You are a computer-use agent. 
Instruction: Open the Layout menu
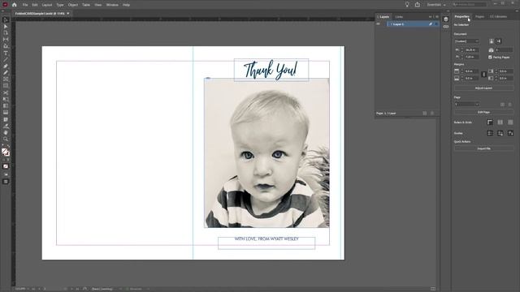click(x=47, y=5)
